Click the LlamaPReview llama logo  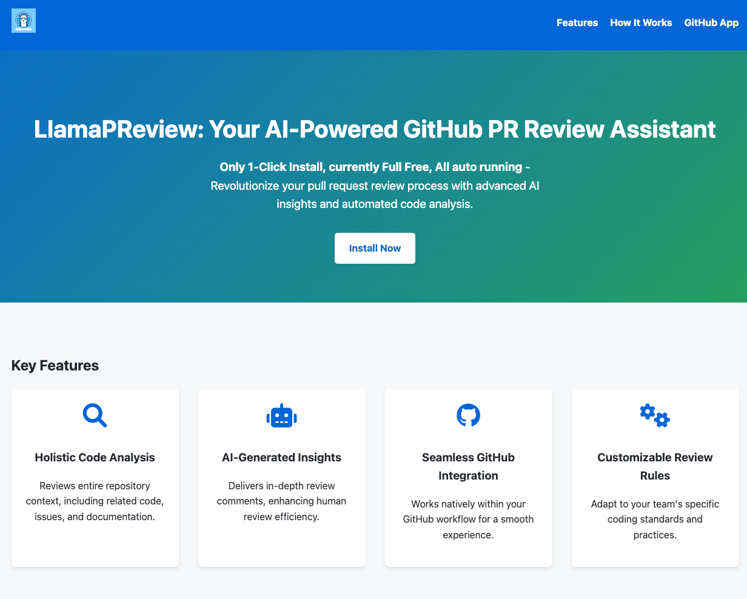[x=24, y=21]
